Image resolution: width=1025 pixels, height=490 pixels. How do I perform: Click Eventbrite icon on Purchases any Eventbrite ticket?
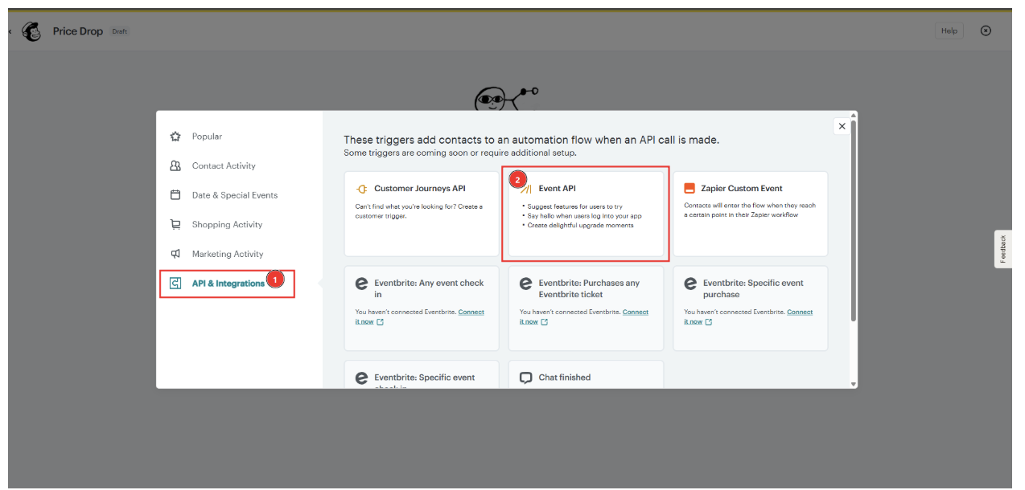click(526, 284)
